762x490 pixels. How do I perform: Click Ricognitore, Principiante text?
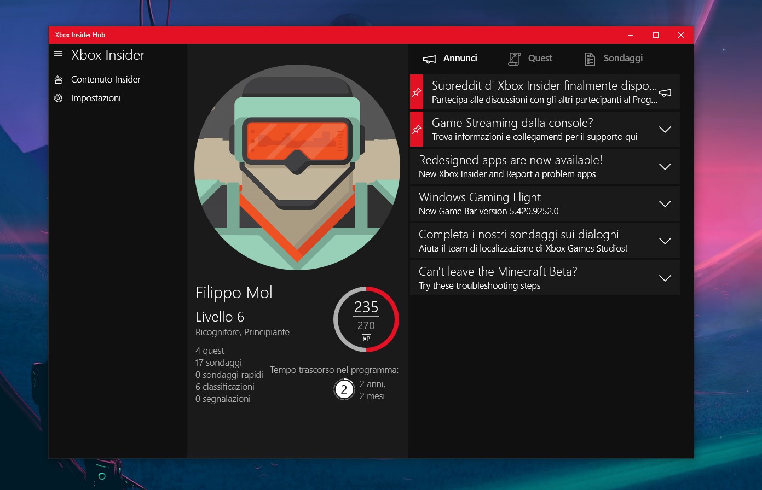pyautogui.click(x=243, y=332)
